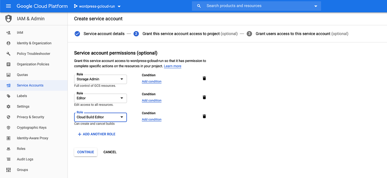Open the IAM & Admin shield icon

(x=8, y=18)
